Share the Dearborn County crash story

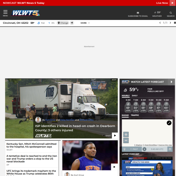[x=107, y=136]
